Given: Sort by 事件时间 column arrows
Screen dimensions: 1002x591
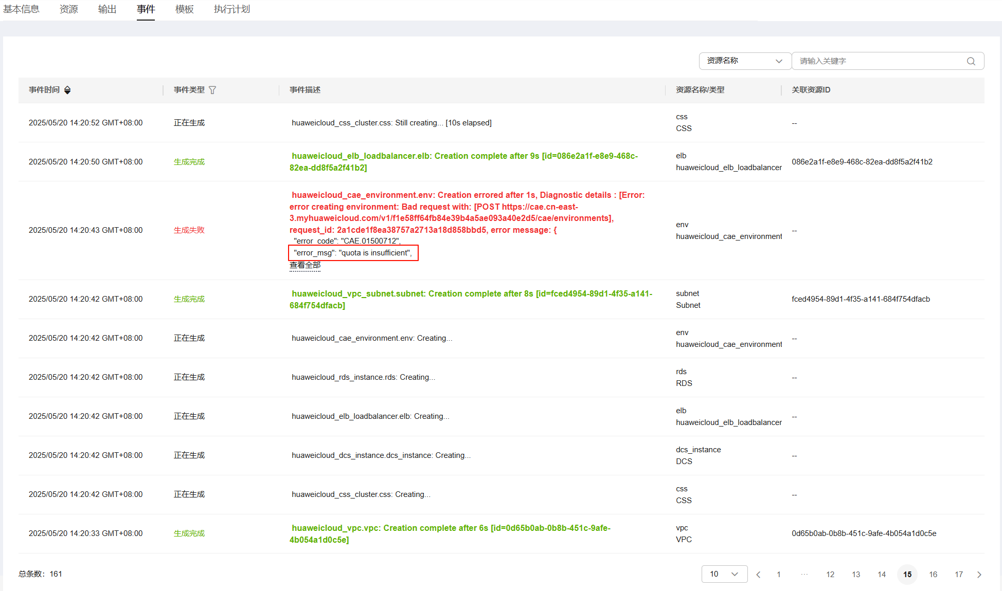Looking at the screenshot, I should click(x=67, y=90).
